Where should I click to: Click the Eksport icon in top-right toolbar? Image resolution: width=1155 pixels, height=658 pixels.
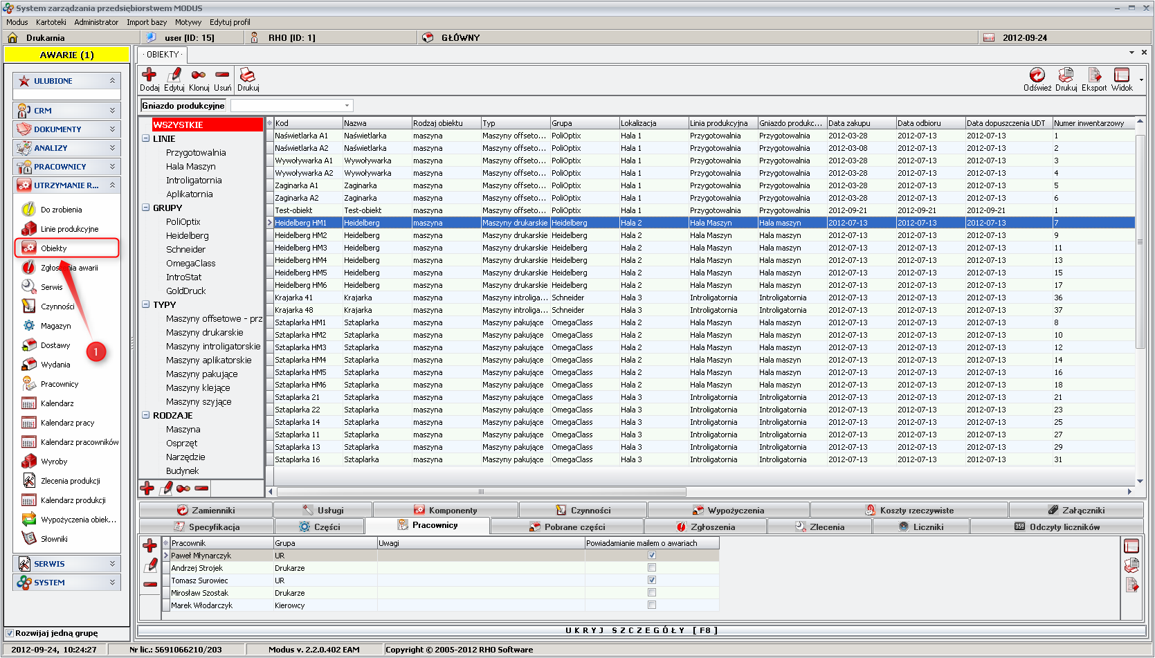coord(1094,75)
